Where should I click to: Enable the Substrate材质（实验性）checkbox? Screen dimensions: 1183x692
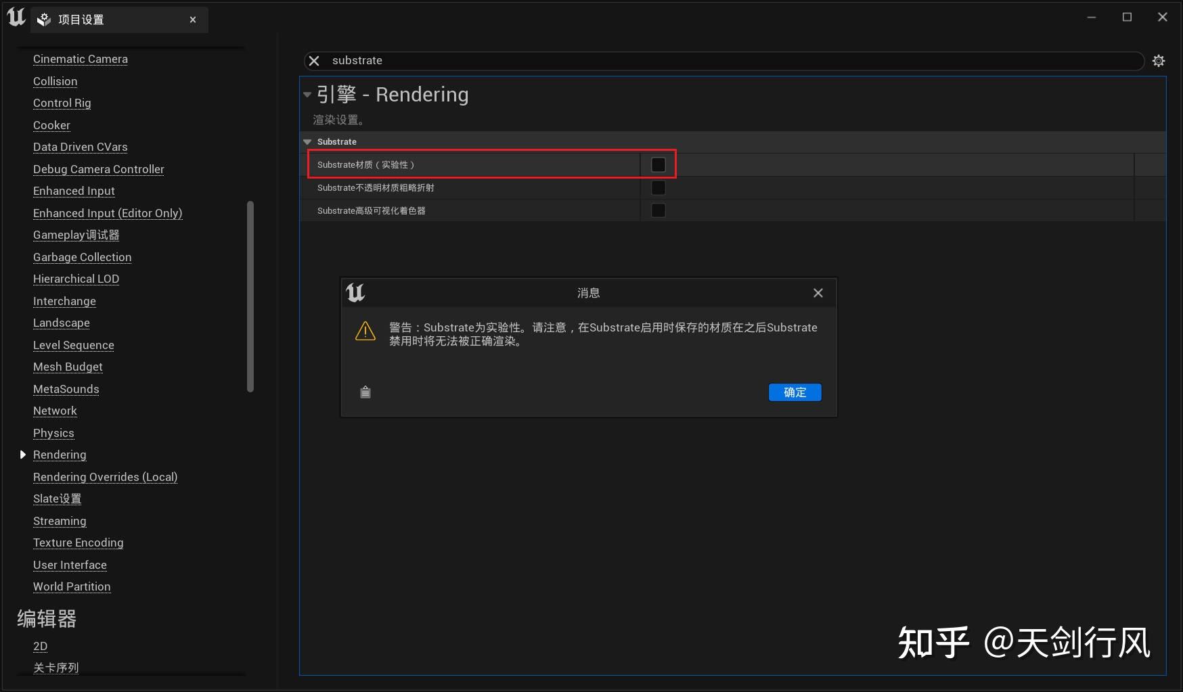(657, 164)
